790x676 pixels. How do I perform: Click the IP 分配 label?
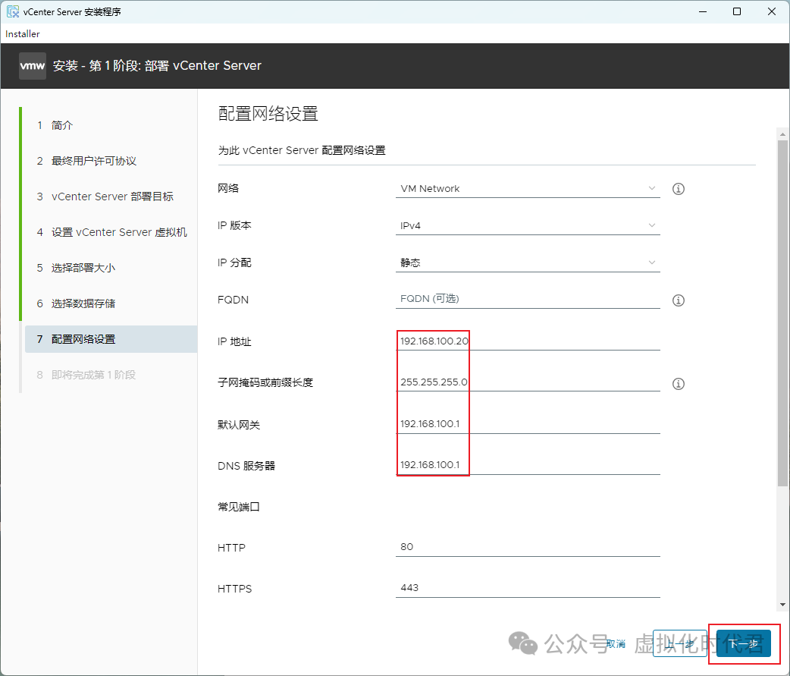[234, 263]
